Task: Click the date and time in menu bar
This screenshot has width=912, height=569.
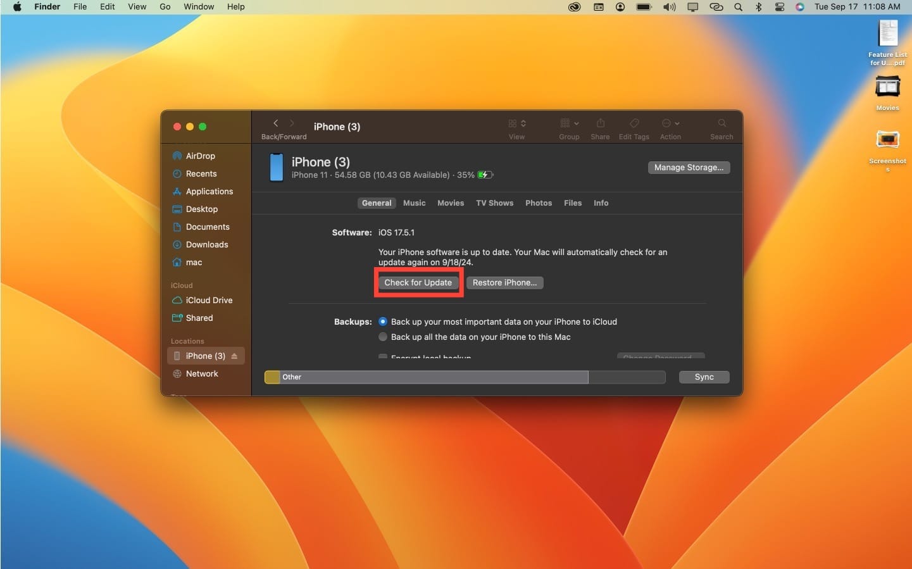Action: [x=857, y=7]
